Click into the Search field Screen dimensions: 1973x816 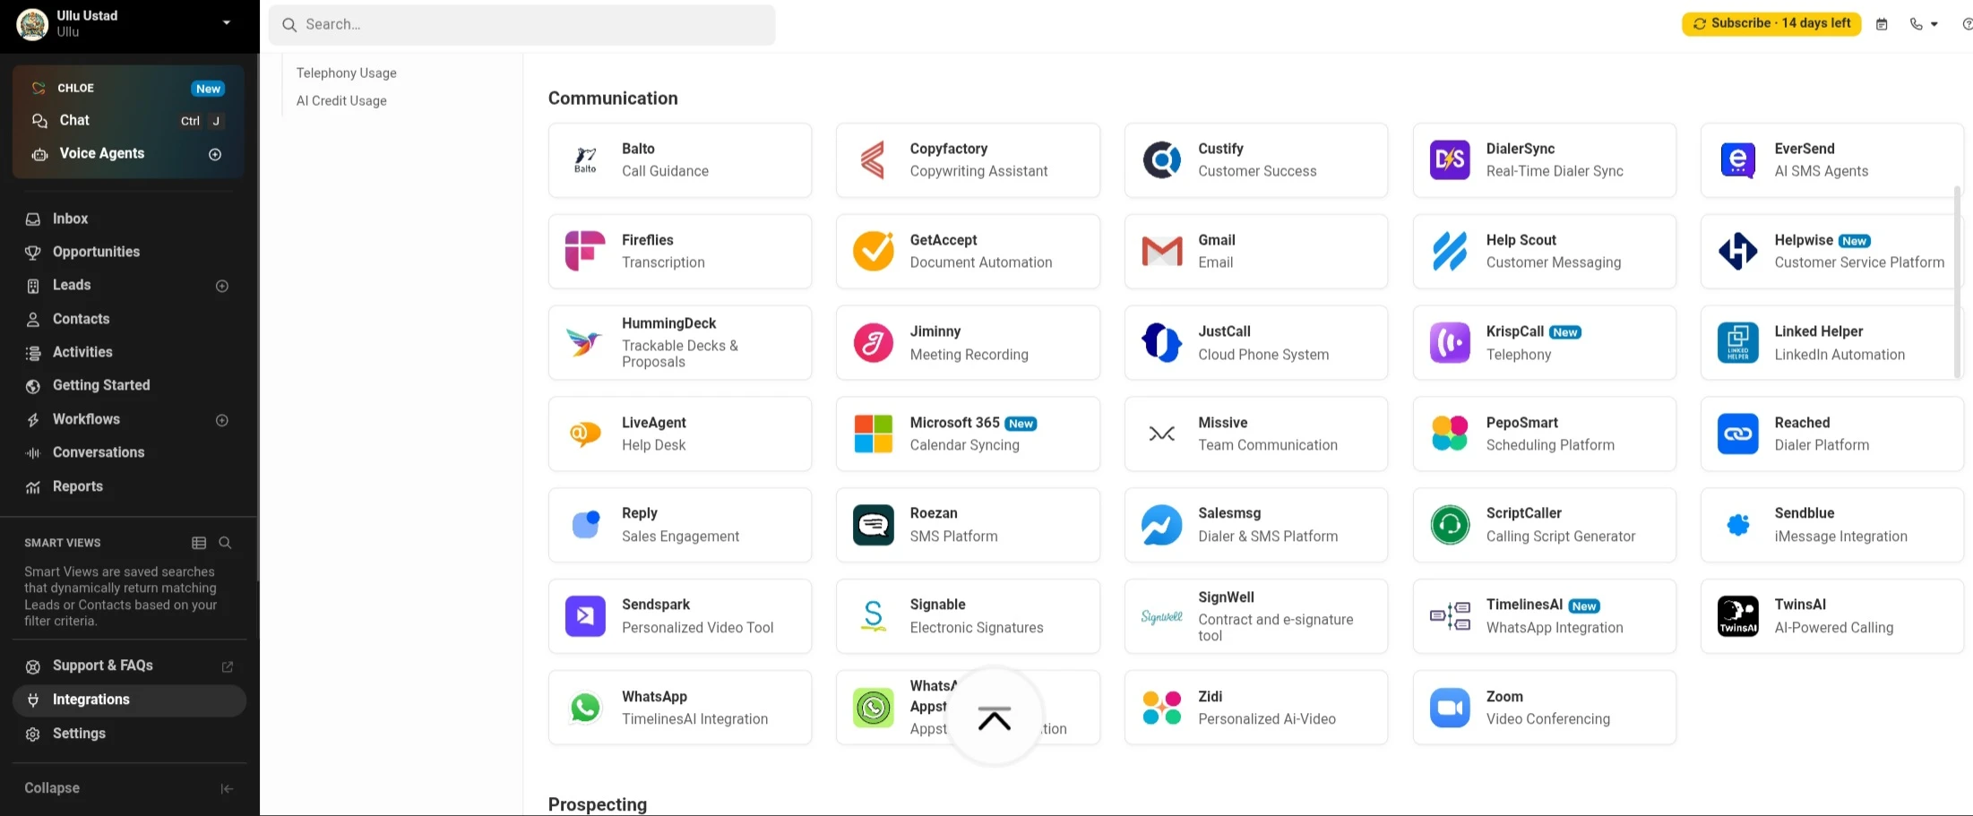pos(522,24)
